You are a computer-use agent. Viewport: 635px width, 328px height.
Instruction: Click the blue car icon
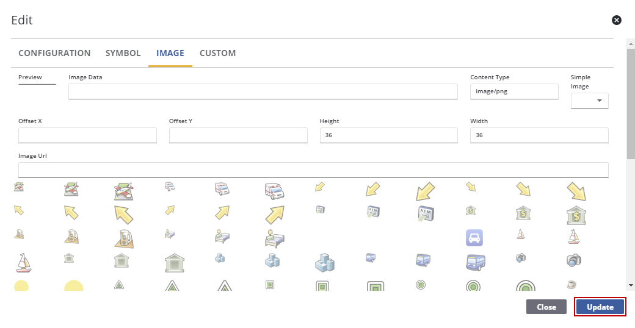click(x=474, y=237)
